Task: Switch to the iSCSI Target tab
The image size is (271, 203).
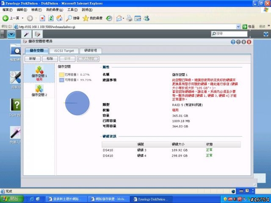Action: [x=64, y=51]
